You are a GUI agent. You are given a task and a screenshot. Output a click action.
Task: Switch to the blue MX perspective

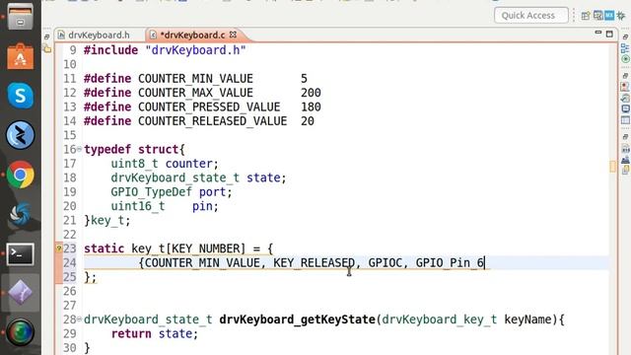pos(609,16)
